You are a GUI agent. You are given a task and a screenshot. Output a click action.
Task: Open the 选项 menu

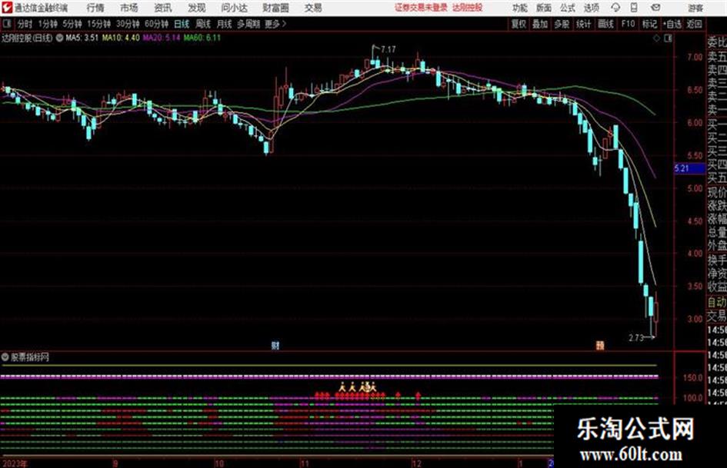pos(591,8)
